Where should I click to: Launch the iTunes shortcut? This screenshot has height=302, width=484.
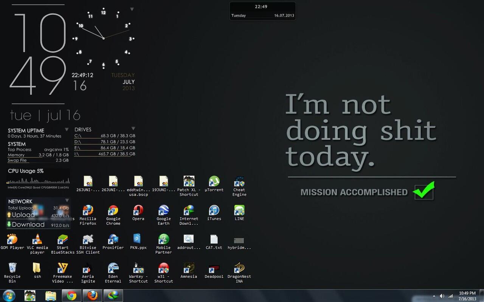click(214, 213)
